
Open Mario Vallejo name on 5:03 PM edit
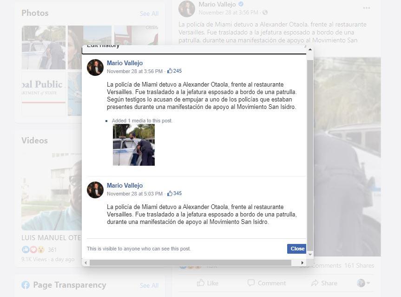[125, 186]
